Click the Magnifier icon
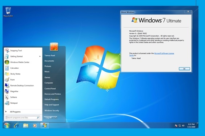This screenshot has height=136, width=205. pos(7,91)
